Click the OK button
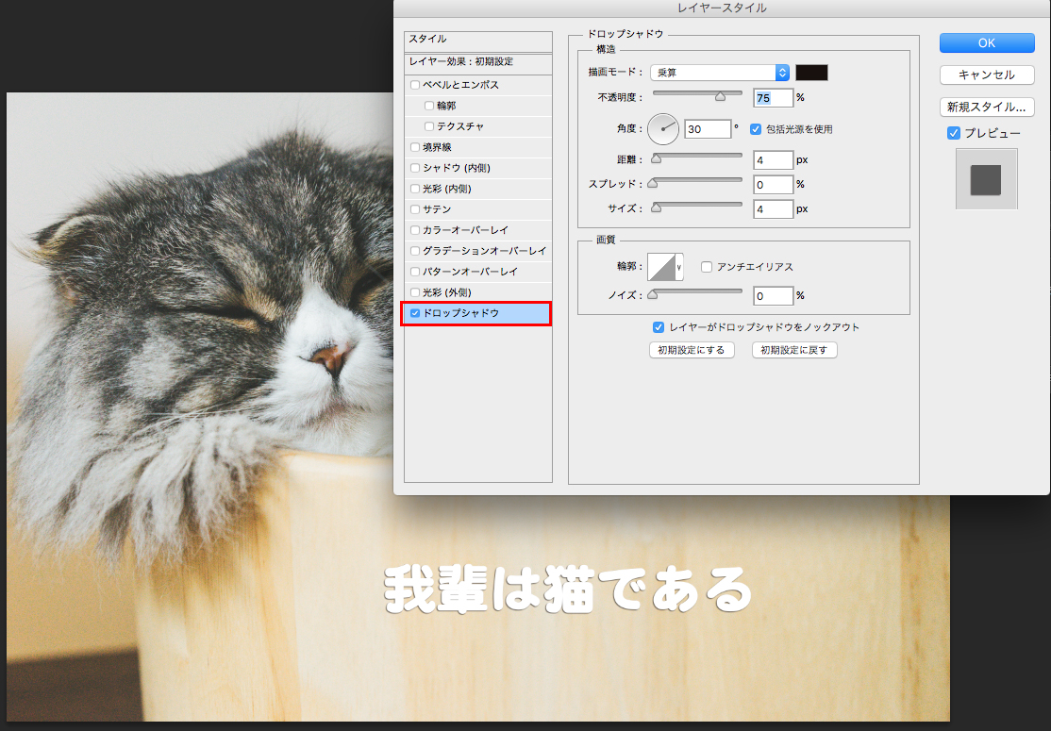This screenshot has width=1051, height=731. click(x=987, y=42)
